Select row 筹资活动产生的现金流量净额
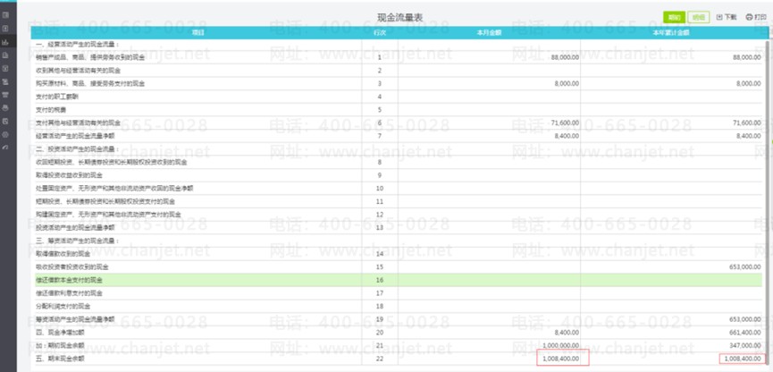773x372 pixels. point(397,319)
